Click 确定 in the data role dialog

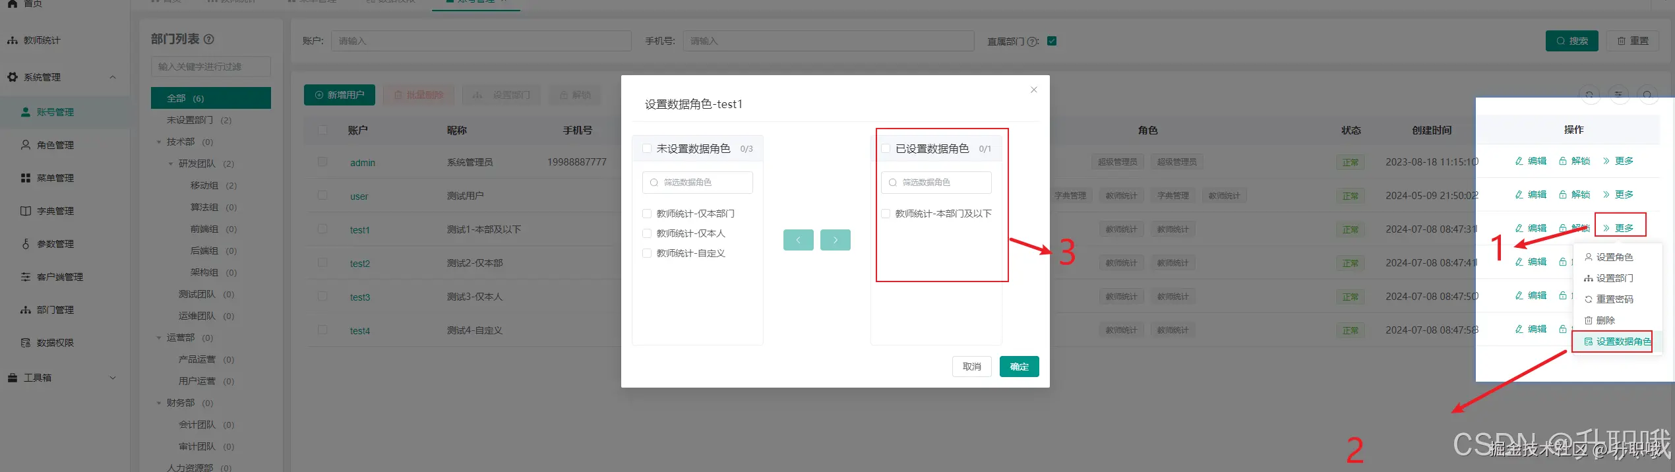click(1020, 367)
